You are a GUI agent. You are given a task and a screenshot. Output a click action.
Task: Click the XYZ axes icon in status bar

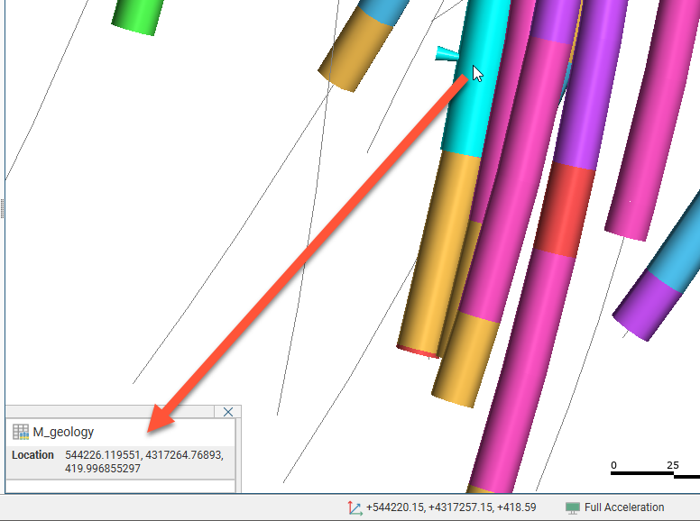click(x=355, y=508)
